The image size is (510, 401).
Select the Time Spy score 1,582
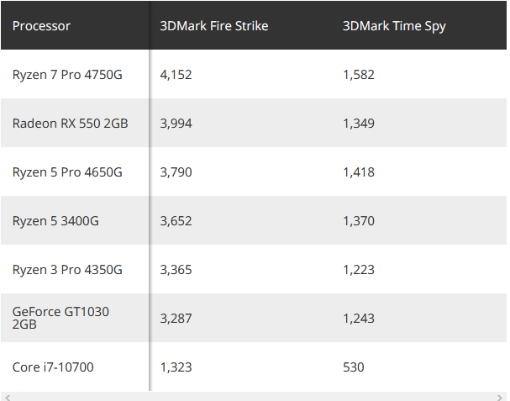(x=358, y=74)
